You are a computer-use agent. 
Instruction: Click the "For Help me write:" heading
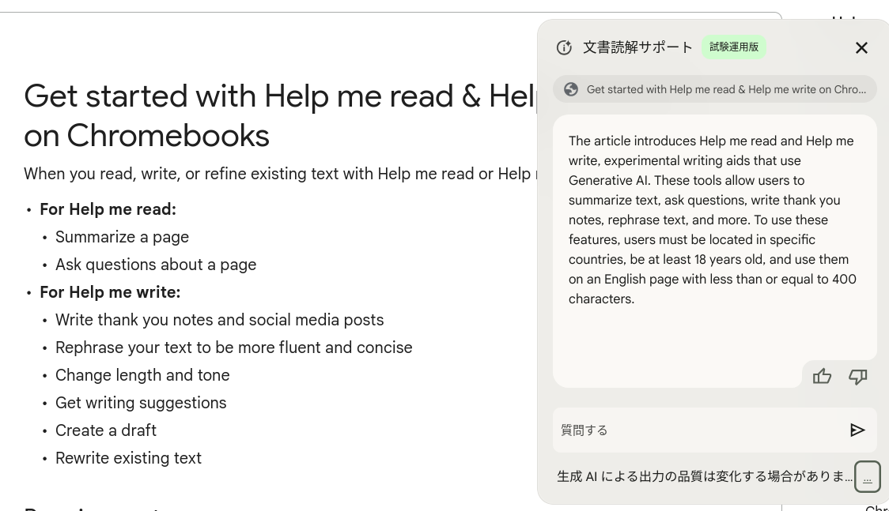tap(110, 292)
